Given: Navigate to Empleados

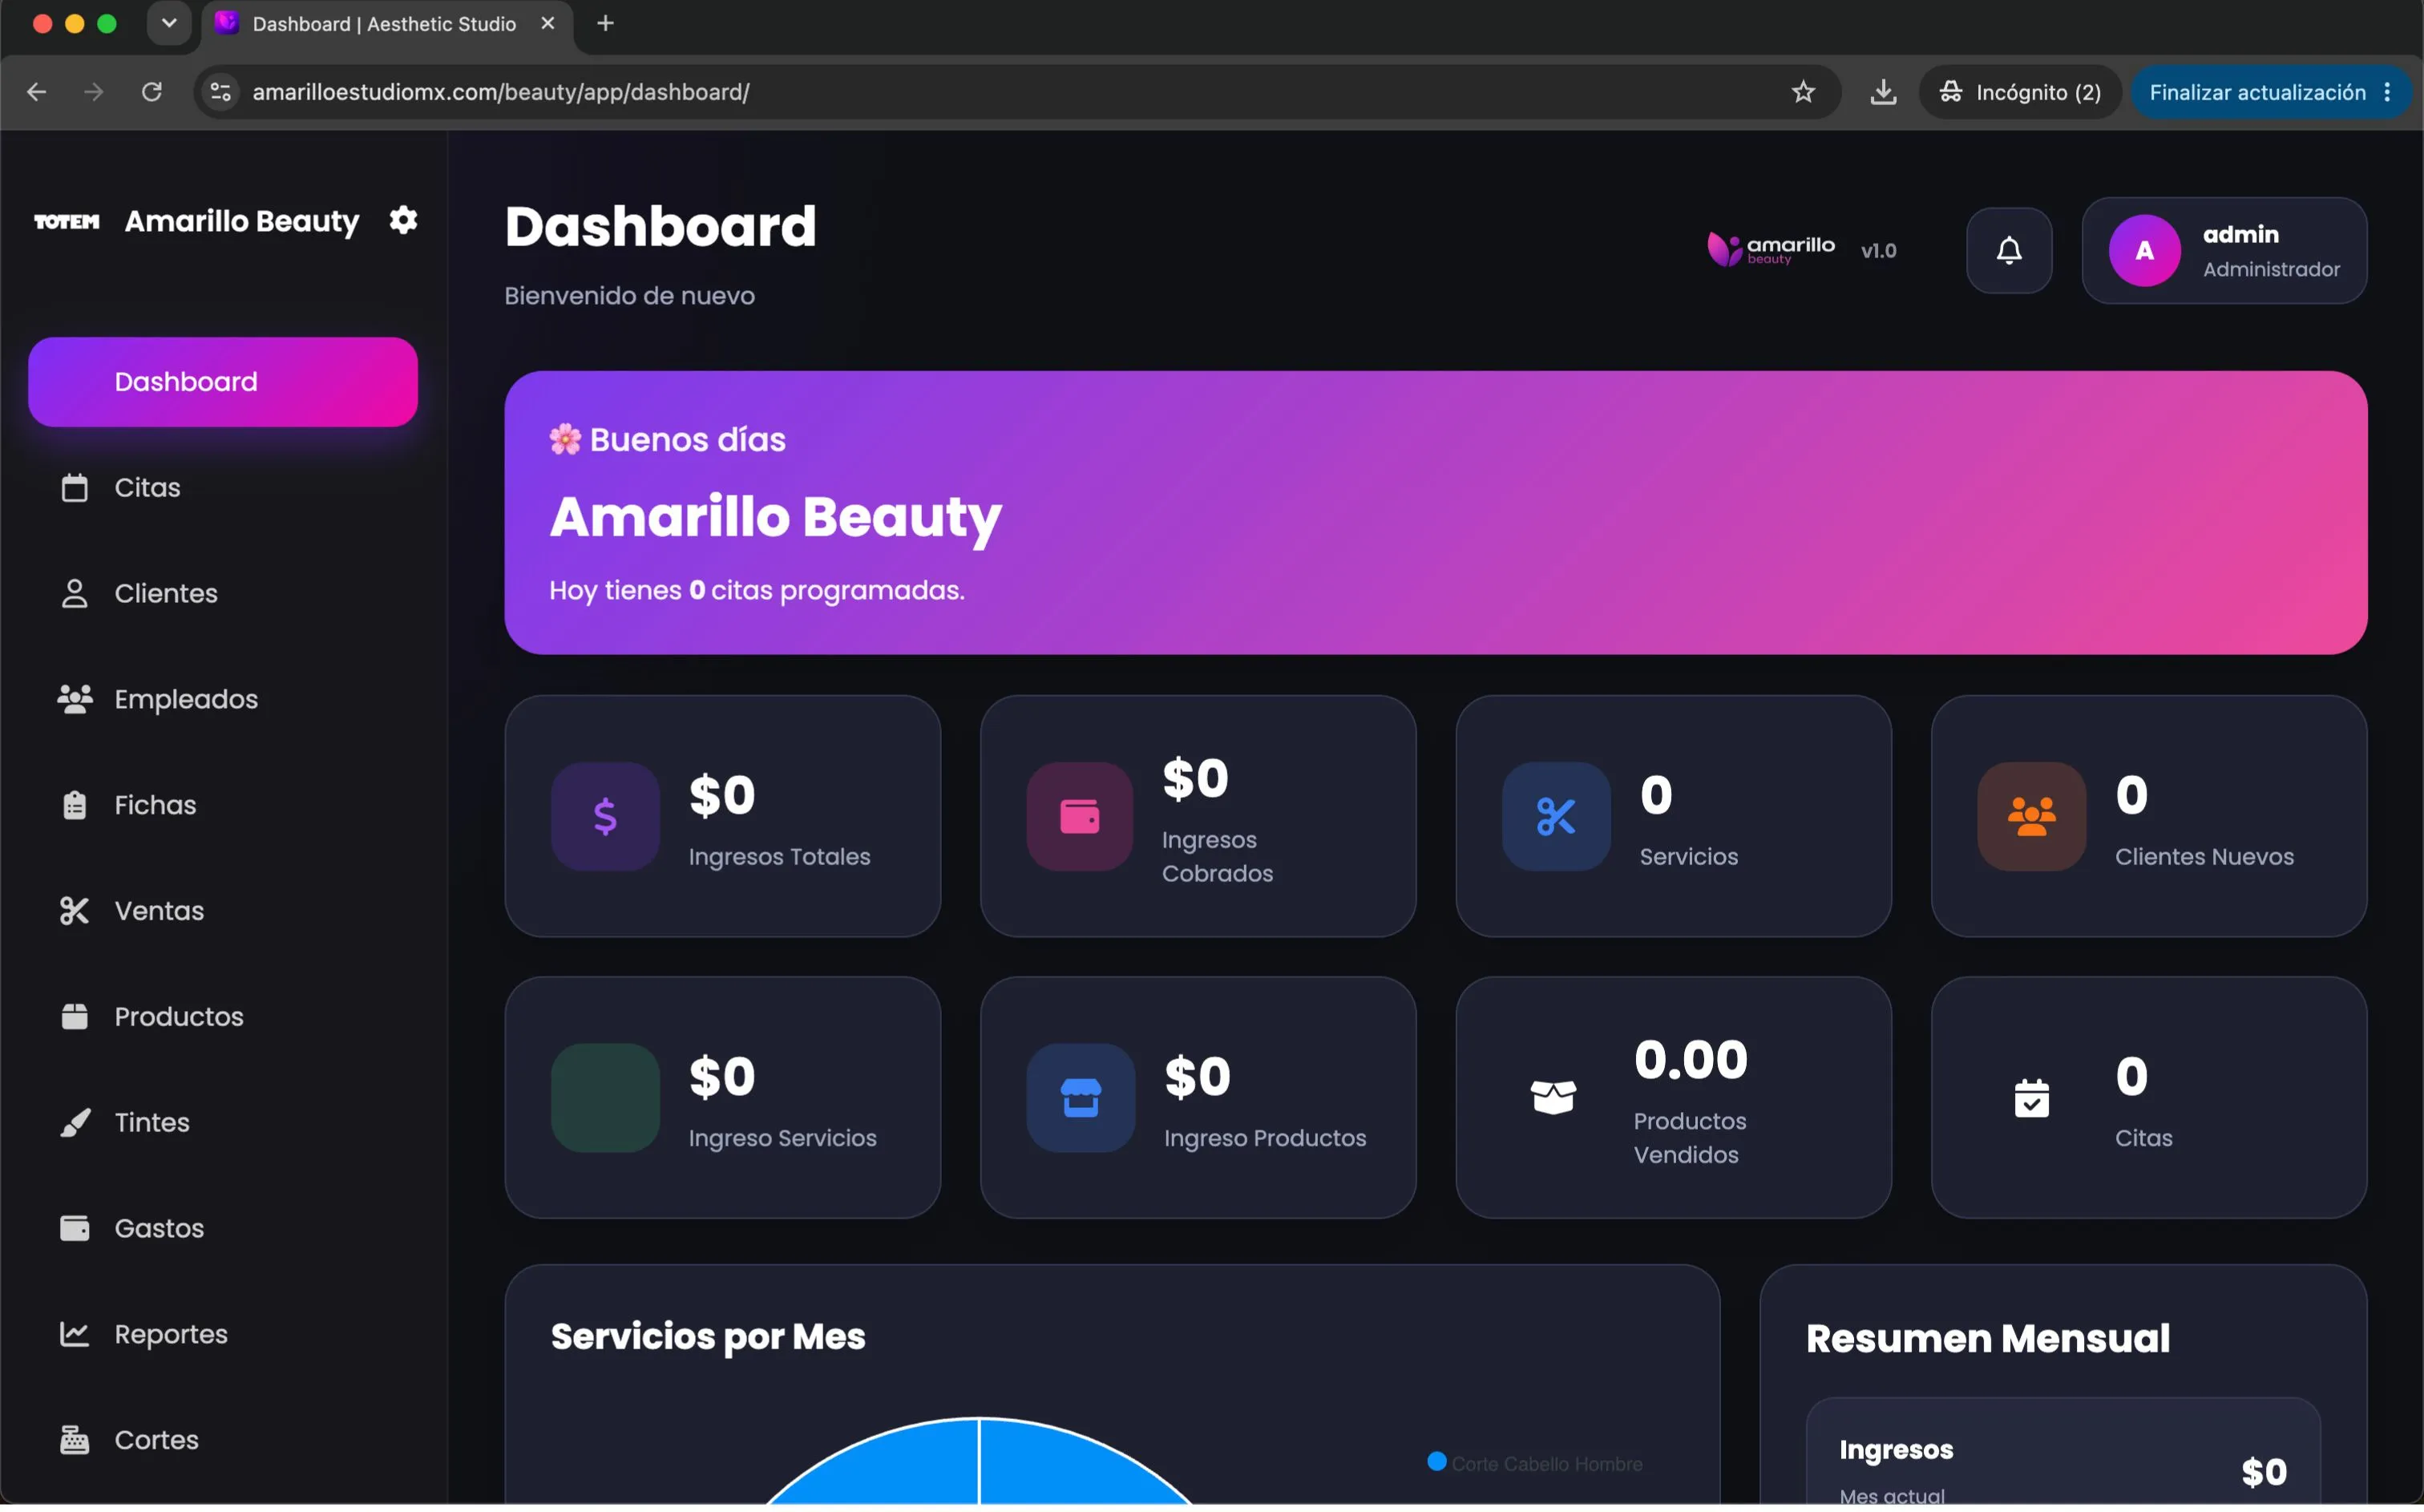Looking at the screenshot, I should point(223,699).
